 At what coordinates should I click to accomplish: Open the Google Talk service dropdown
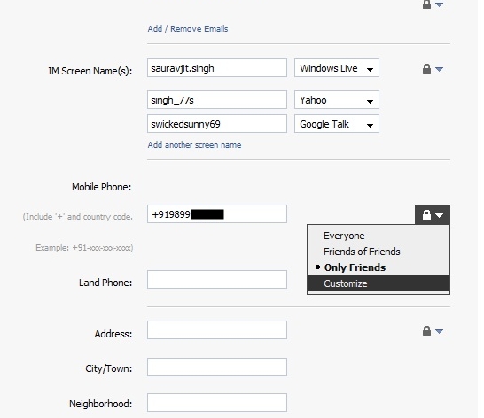[x=337, y=124]
